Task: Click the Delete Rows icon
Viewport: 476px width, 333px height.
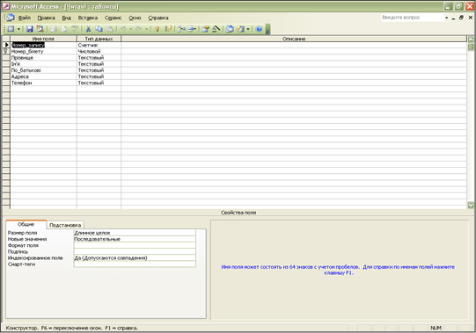Action: [x=192, y=29]
